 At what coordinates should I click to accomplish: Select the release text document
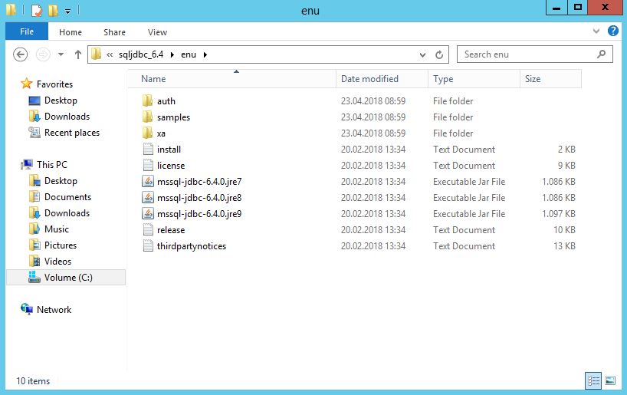click(x=171, y=230)
